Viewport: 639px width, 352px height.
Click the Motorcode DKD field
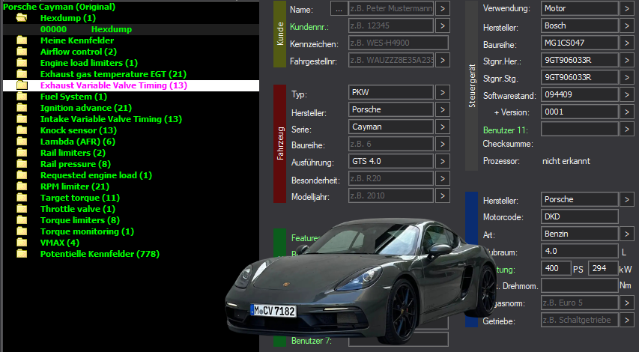click(580, 216)
